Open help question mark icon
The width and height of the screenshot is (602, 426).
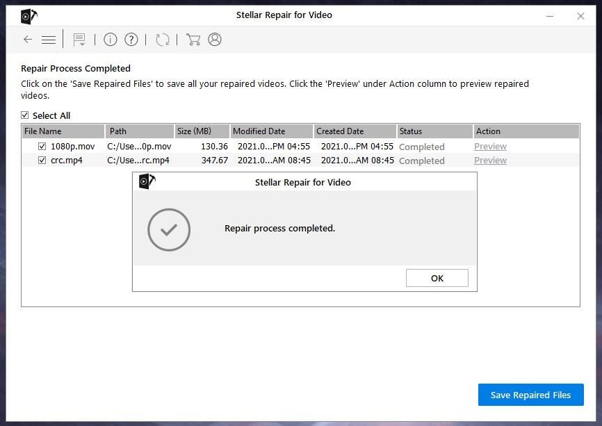click(131, 40)
